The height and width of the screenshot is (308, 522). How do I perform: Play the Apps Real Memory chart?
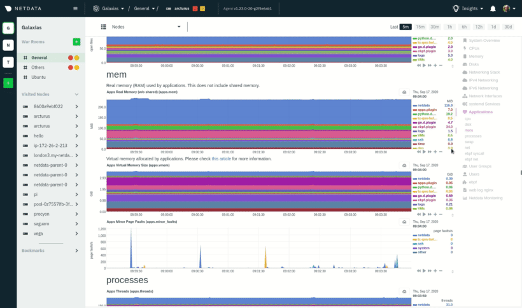(424, 151)
